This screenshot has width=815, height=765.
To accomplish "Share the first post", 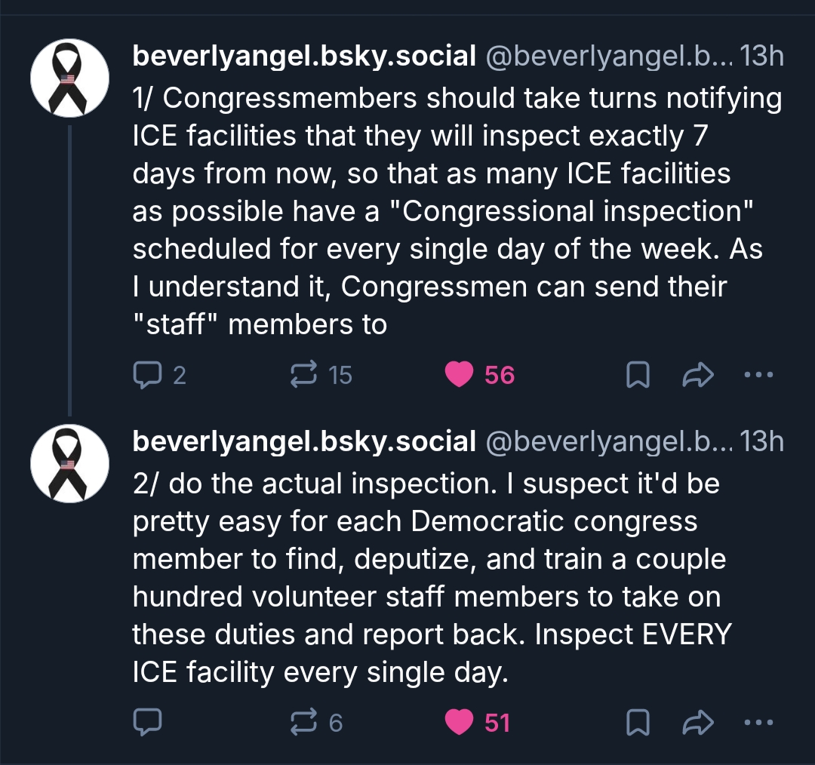I will point(697,374).
